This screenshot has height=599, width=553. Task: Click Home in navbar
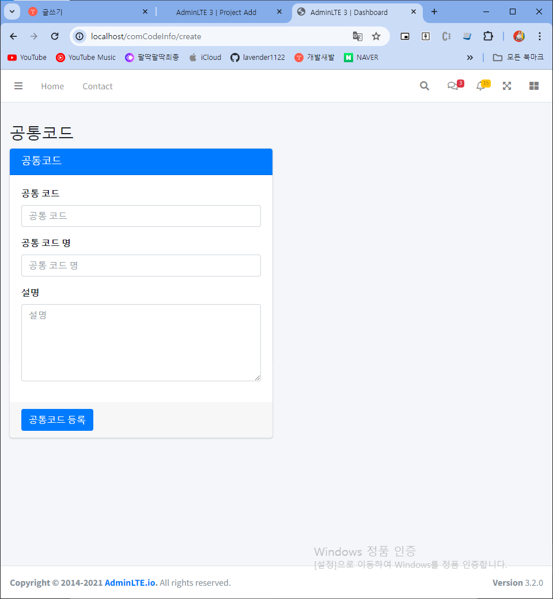pos(53,86)
